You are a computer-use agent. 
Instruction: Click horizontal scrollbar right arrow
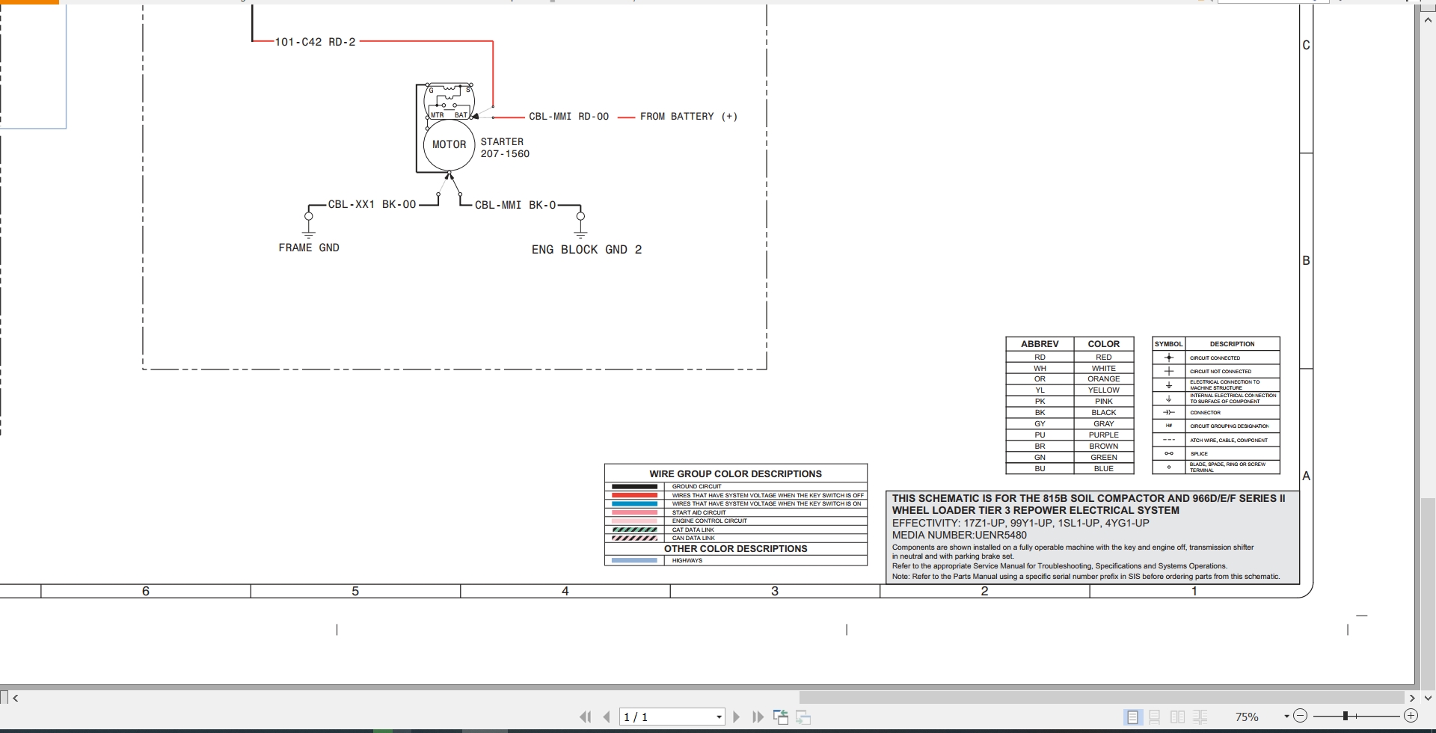[1411, 697]
